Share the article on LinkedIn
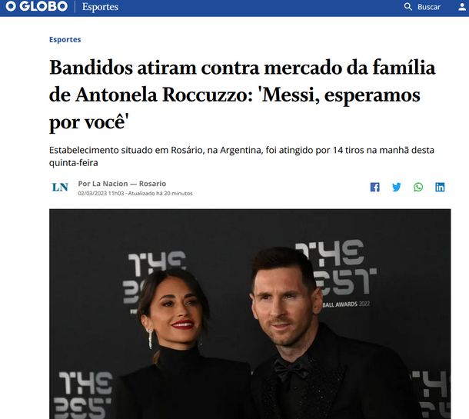Screen dimensions: 469x419 click(440, 188)
